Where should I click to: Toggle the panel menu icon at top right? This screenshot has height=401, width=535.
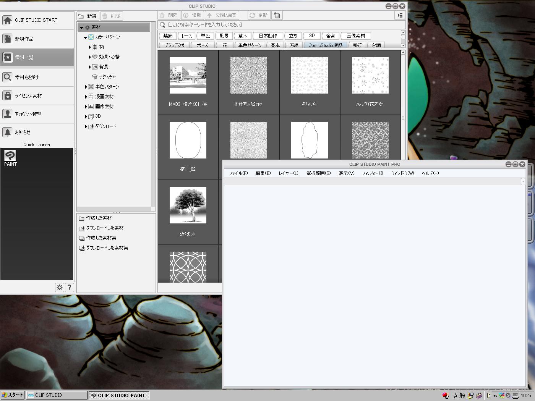pyautogui.click(x=400, y=16)
